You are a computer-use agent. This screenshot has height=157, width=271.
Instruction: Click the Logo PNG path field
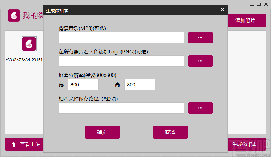[x=121, y=61]
